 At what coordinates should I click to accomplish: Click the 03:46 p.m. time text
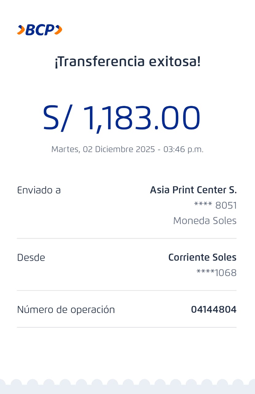[183, 149]
